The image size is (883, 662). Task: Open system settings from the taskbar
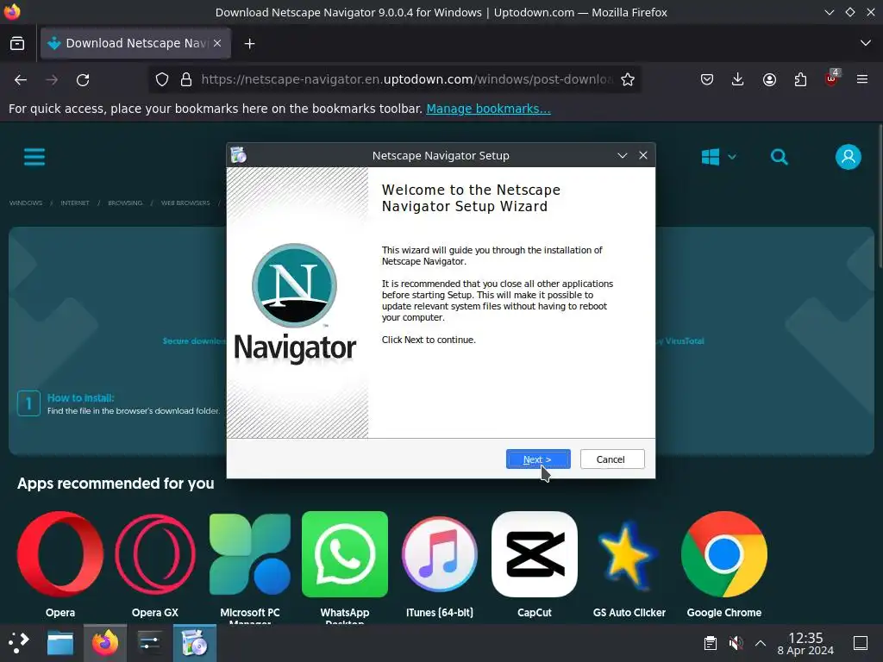[149, 643]
